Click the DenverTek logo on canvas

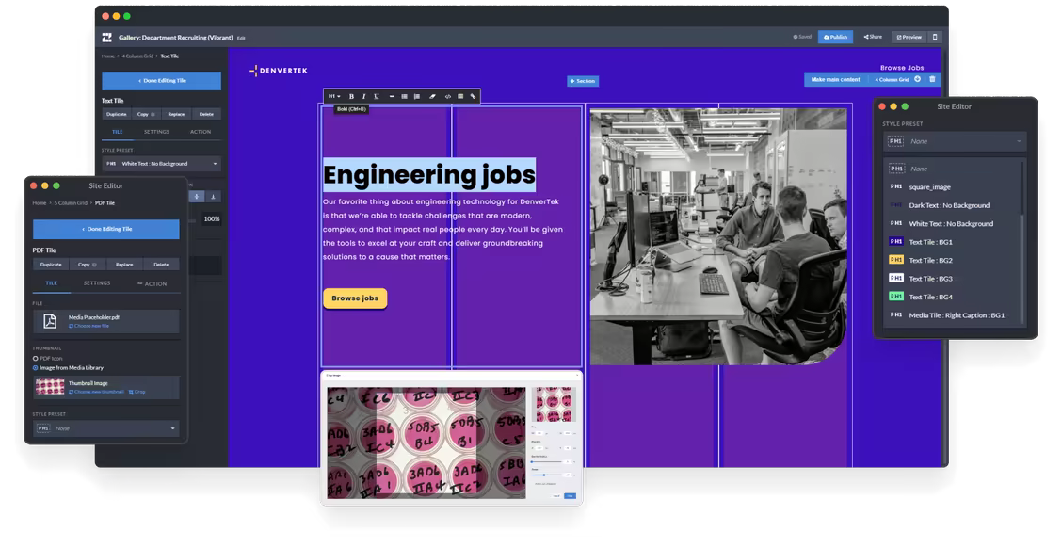279,71
